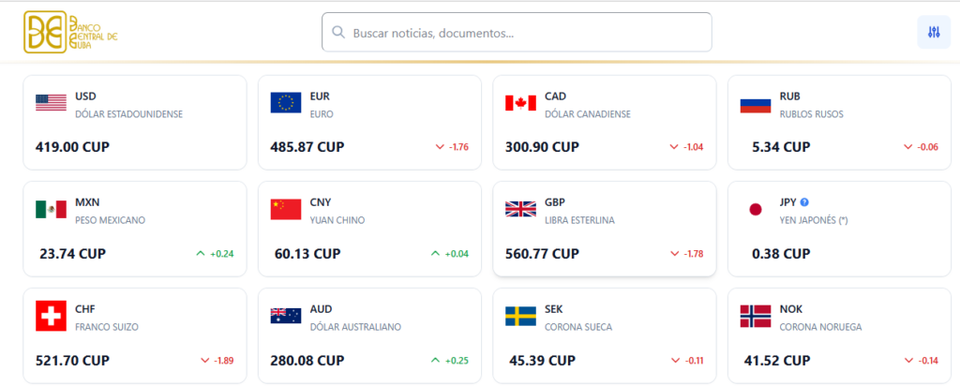Click the search magnifier icon
Image resolution: width=960 pixels, height=386 pixels.
coord(337,33)
